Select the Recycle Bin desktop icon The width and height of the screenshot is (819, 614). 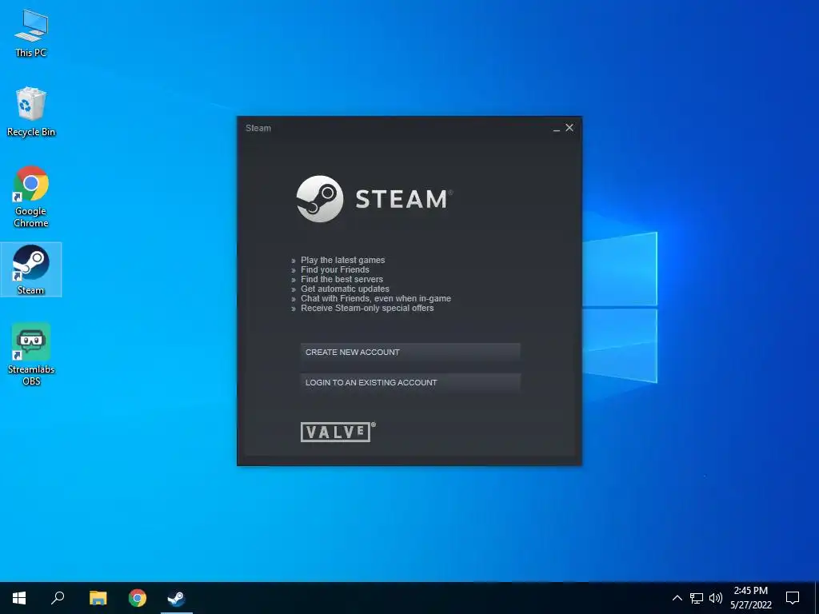[31, 112]
